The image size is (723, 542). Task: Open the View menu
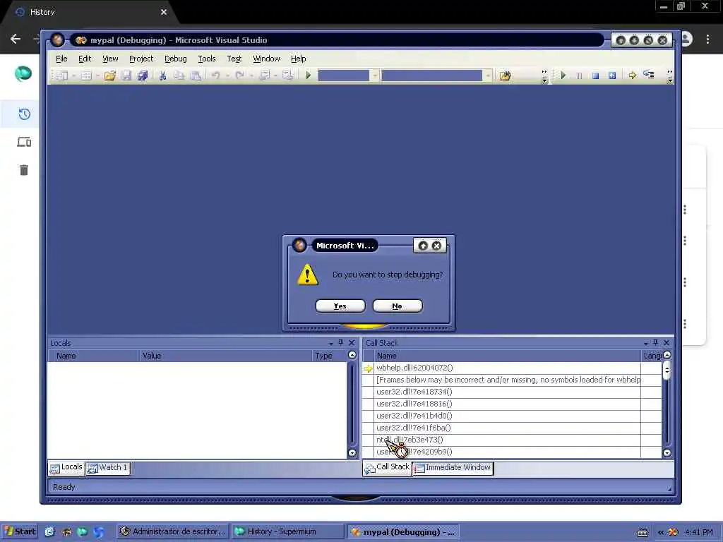pyautogui.click(x=110, y=59)
